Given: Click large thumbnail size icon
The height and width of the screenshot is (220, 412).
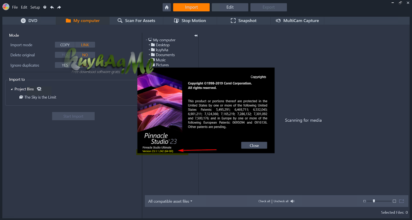Looking at the screenshot, I should pos(394,201).
